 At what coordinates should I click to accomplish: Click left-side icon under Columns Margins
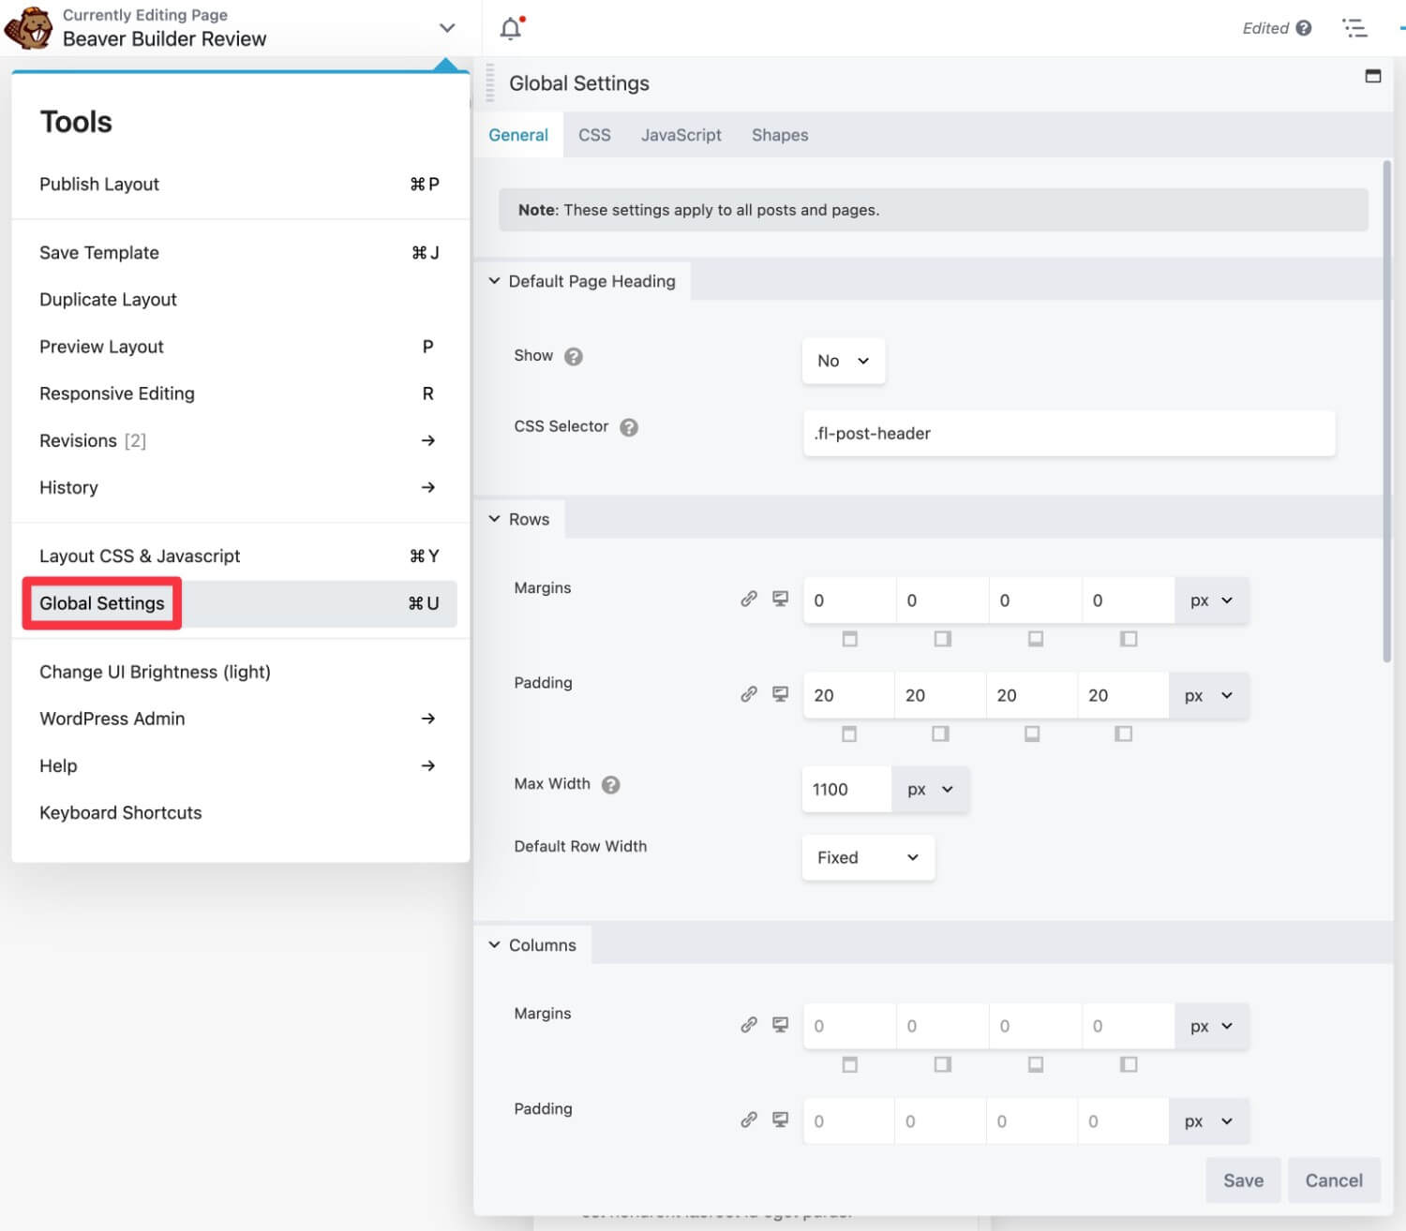(x=1129, y=1064)
